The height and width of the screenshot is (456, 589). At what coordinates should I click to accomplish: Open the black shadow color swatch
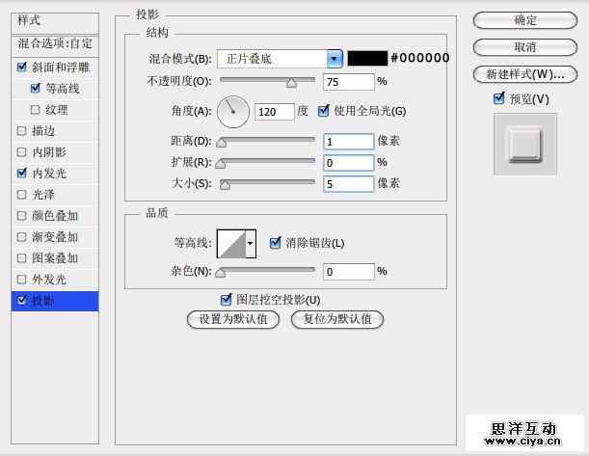[367, 58]
